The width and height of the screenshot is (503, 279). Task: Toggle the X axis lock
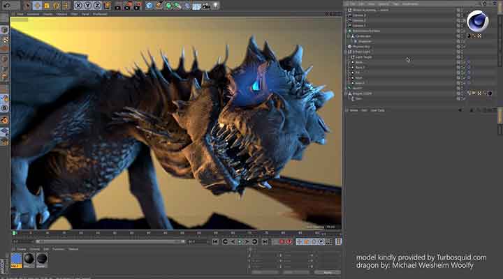pyautogui.click(x=78, y=6)
